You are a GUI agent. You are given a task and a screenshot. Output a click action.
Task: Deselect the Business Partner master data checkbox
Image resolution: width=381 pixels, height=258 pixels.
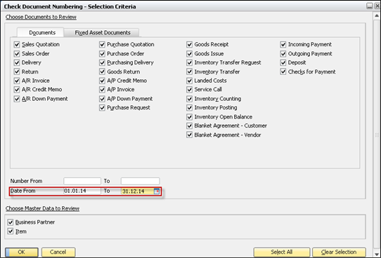coord(11,222)
